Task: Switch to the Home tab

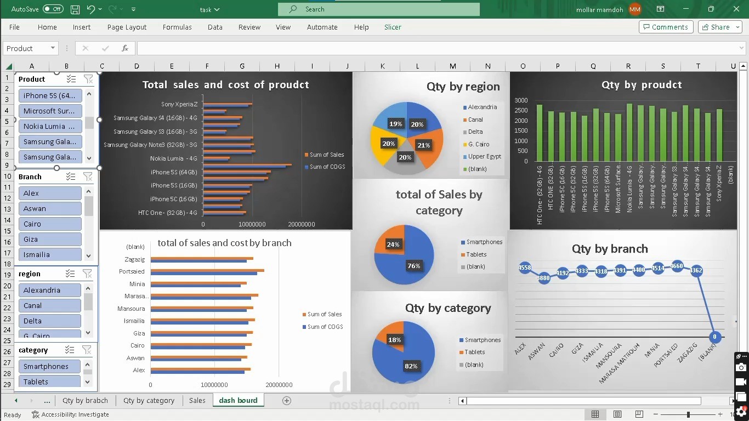Action: click(x=47, y=27)
